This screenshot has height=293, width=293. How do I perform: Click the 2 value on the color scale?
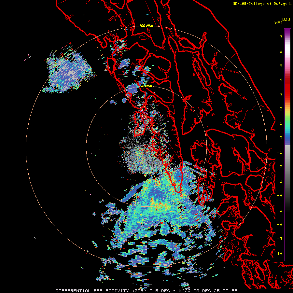pyautogui.click(x=281, y=109)
